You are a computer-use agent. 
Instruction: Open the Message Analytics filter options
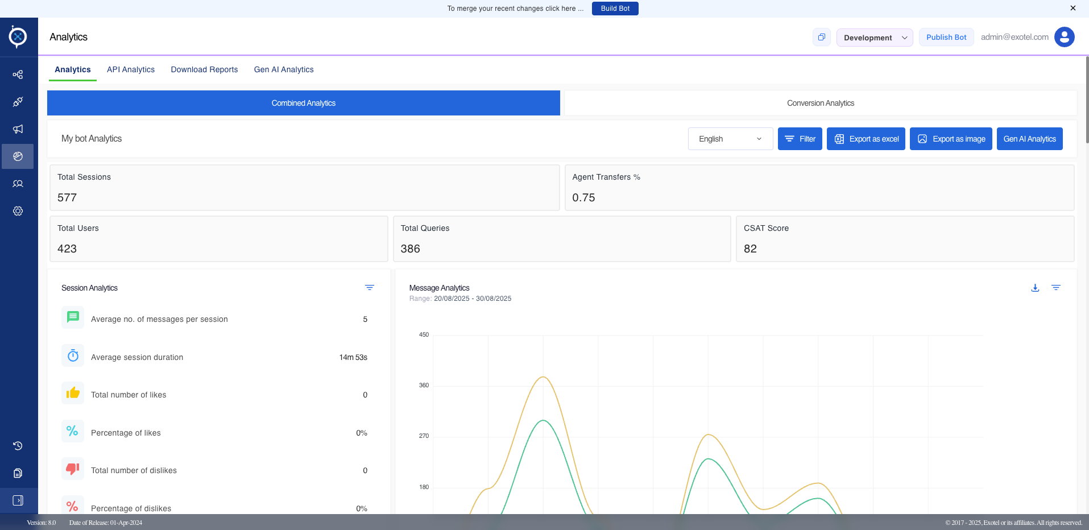tap(1056, 288)
